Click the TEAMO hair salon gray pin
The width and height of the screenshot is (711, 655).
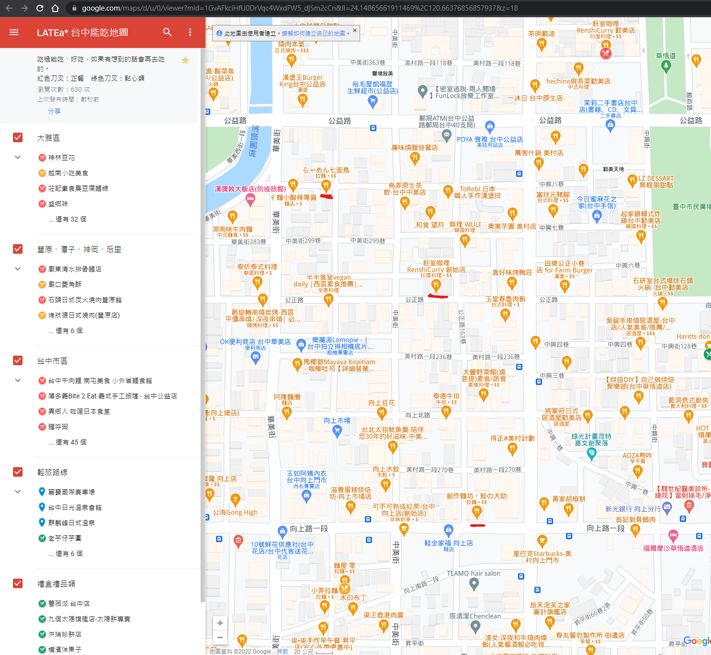point(474,584)
